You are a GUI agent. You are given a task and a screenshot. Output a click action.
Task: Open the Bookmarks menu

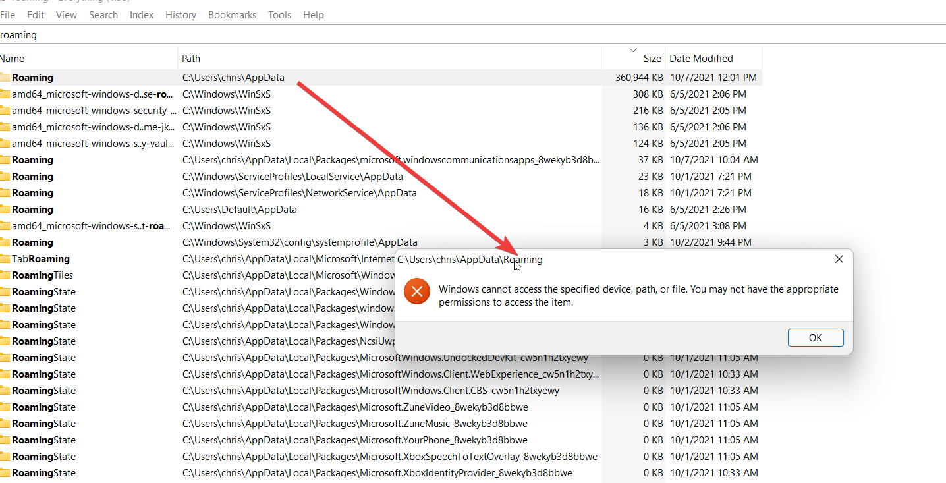click(232, 14)
